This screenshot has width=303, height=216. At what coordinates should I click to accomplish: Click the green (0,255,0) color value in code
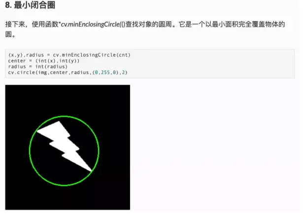pyautogui.click(x=105, y=72)
